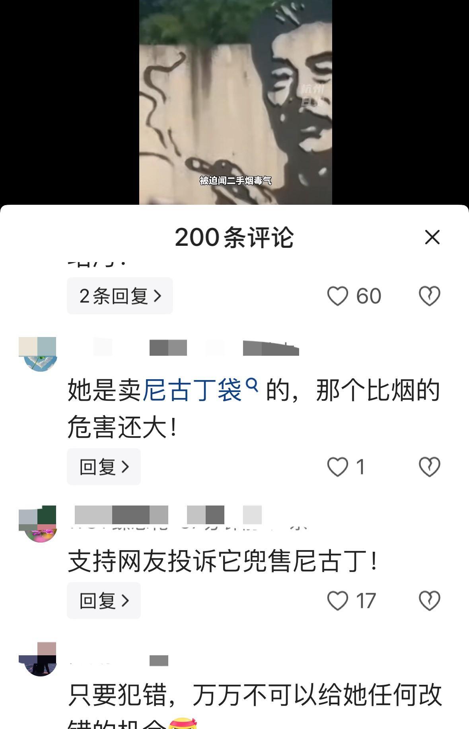Tap the video preview above comments
469x729 pixels.
235,102
